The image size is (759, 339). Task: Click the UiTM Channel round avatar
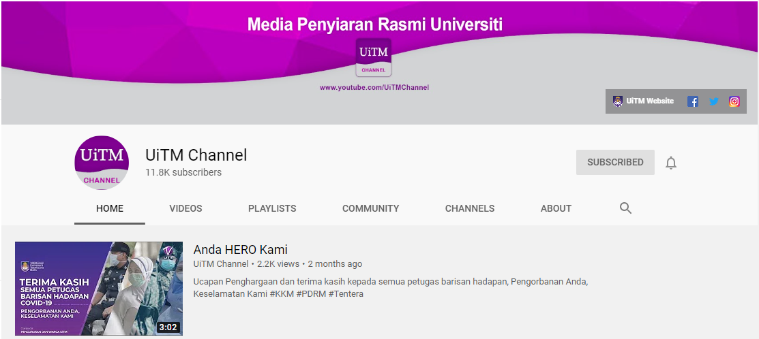(x=102, y=163)
